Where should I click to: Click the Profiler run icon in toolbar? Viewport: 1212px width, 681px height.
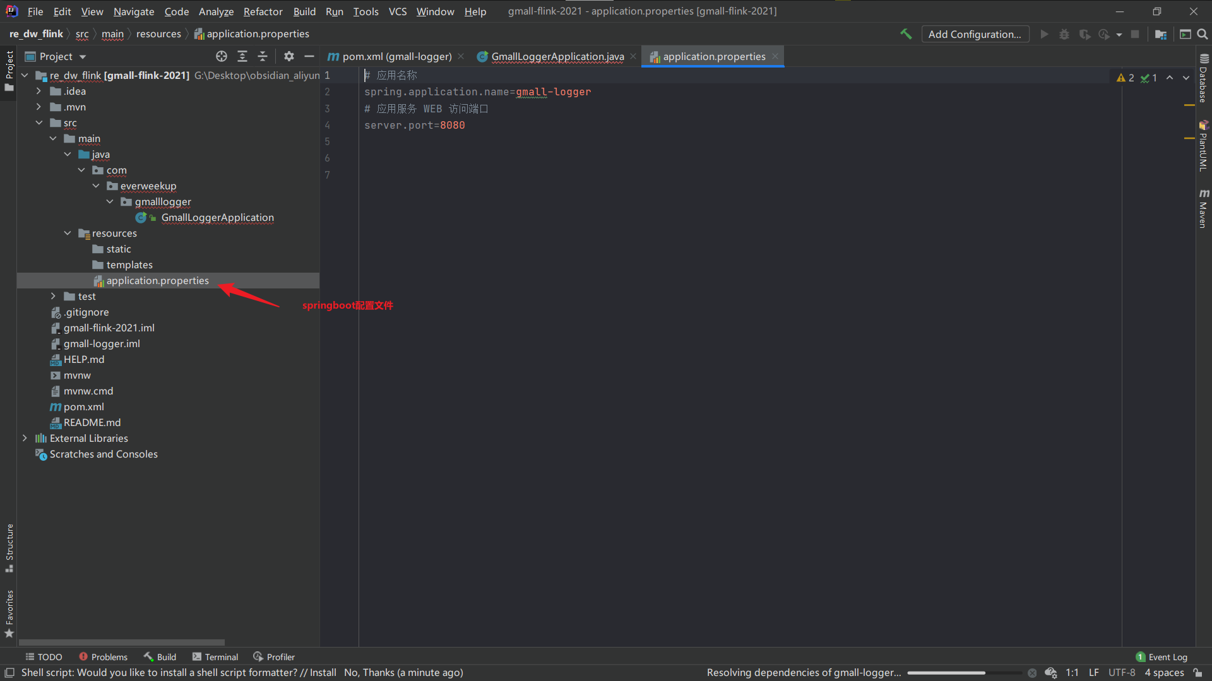tap(1104, 34)
